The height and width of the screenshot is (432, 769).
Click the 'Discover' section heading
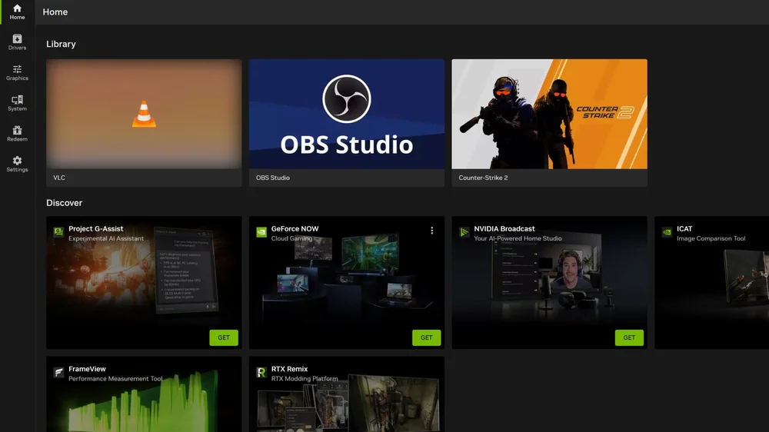[65, 202]
